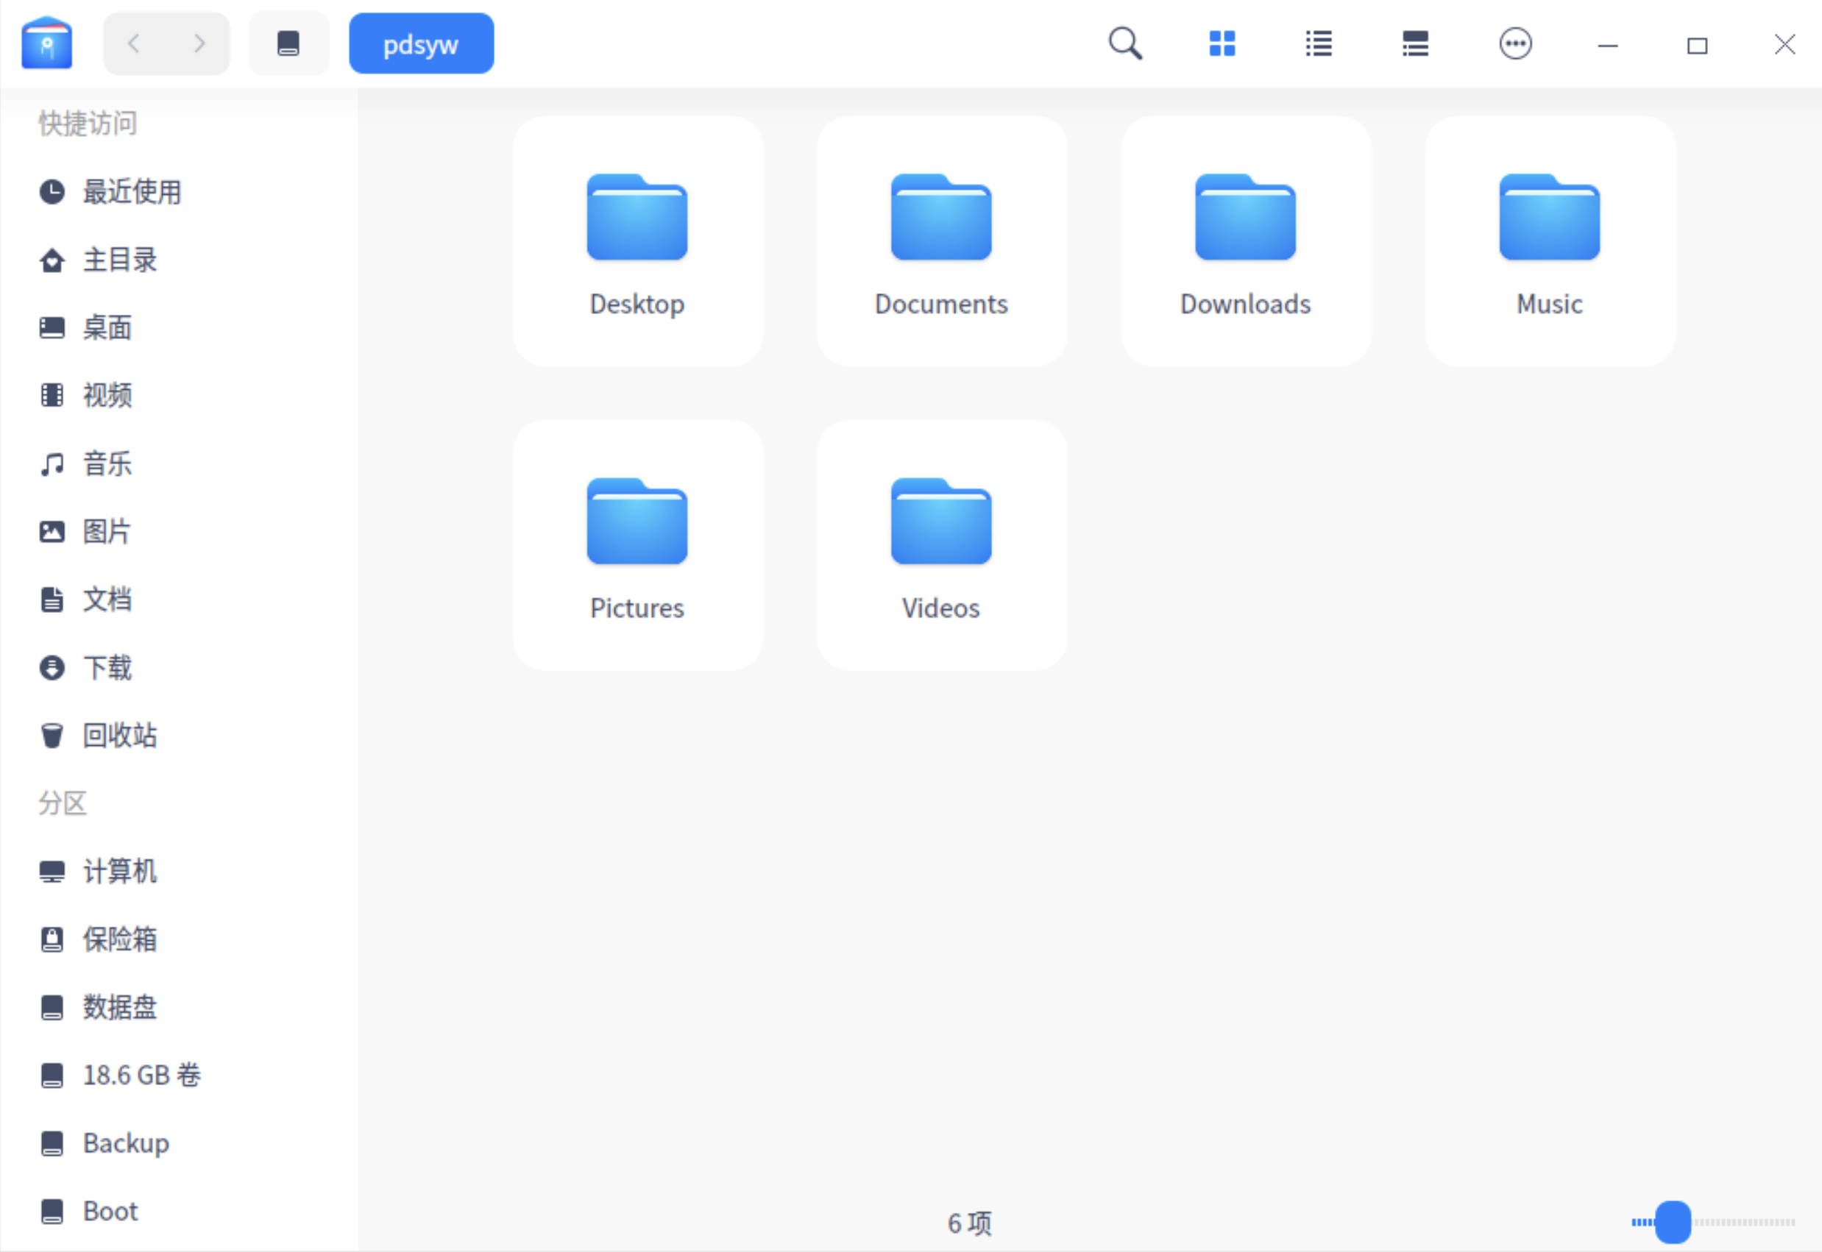Click the 6 项 item count in the status bar

[970, 1224]
